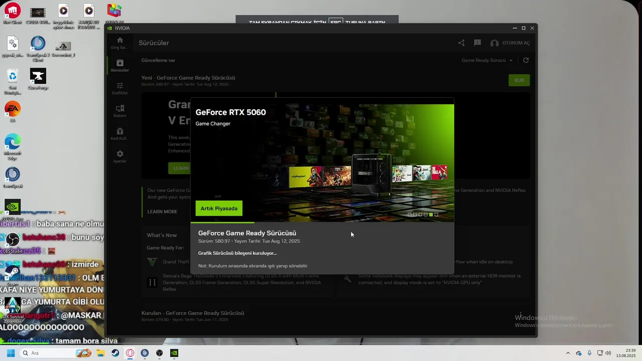Image resolution: width=642 pixels, height=361 pixels.
Task: Open the OYUNLAR desktop icon
Action: click(x=114, y=14)
